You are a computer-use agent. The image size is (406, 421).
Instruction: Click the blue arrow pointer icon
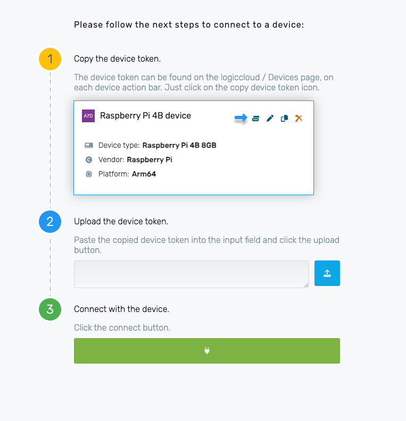click(241, 118)
